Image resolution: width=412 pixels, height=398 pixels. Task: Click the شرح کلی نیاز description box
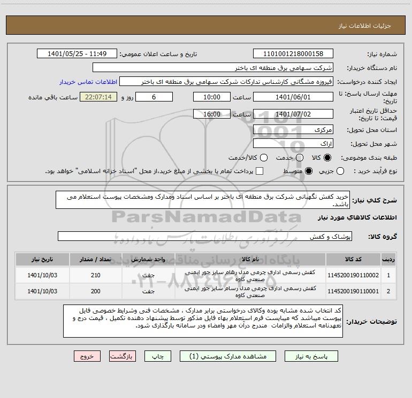pos(203,200)
